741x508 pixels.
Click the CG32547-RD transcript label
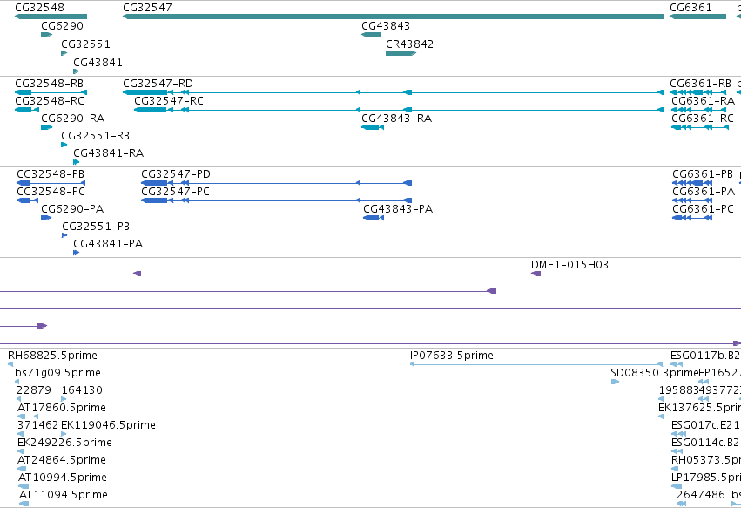[x=158, y=84]
